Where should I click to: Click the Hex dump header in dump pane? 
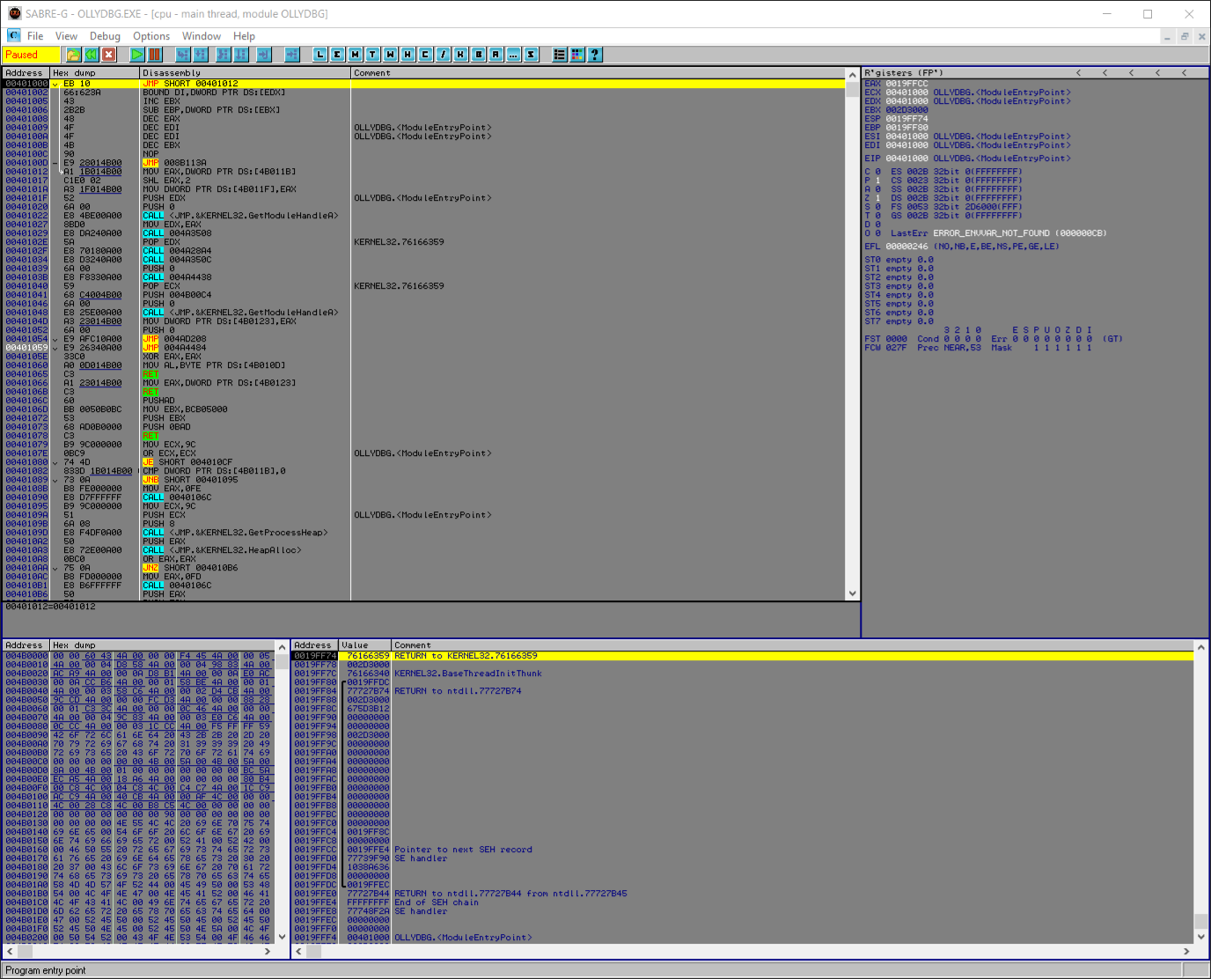pyautogui.click(x=162, y=645)
